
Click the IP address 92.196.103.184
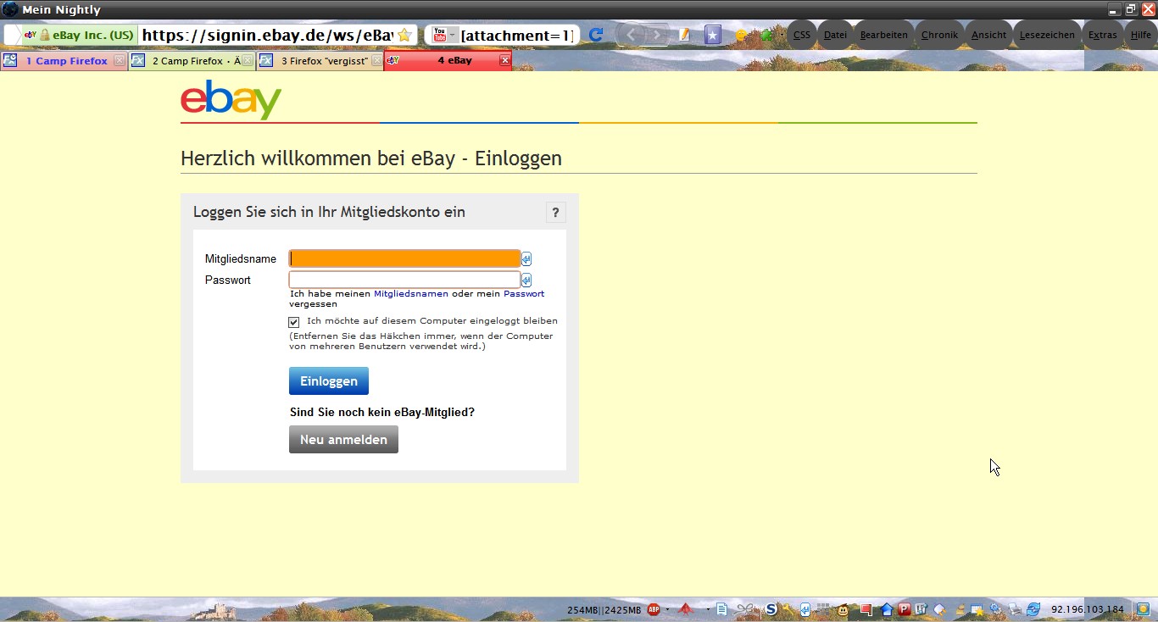click(1088, 609)
